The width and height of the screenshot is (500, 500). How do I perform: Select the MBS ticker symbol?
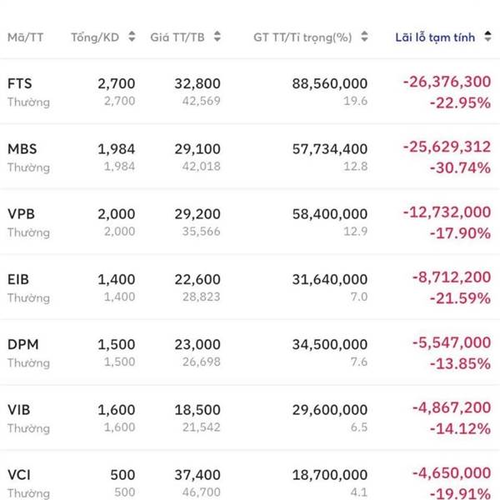22,149
